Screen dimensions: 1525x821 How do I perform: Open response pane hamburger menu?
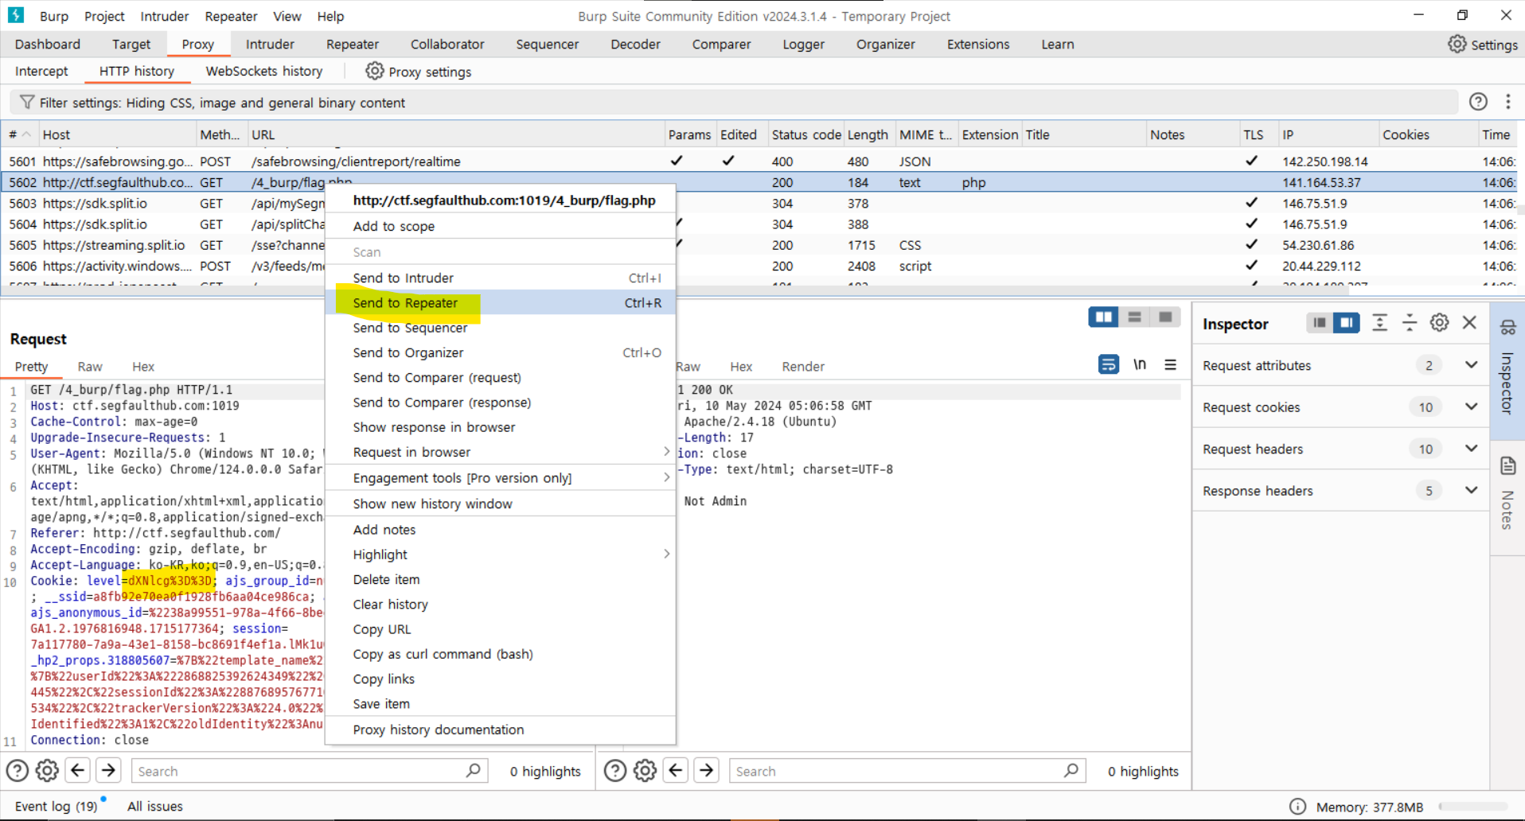coord(1170,364)
